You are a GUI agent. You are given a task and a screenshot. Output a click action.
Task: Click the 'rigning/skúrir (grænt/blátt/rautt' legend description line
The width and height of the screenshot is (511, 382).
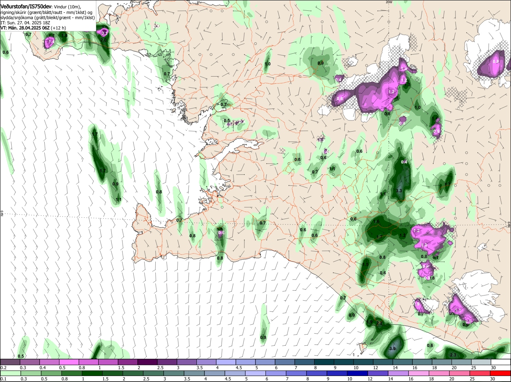[46, 12]
